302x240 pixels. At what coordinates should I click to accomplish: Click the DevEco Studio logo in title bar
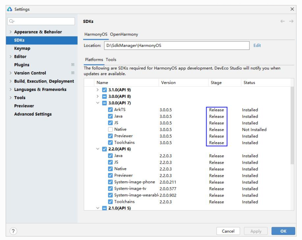(x=10, y=9)
